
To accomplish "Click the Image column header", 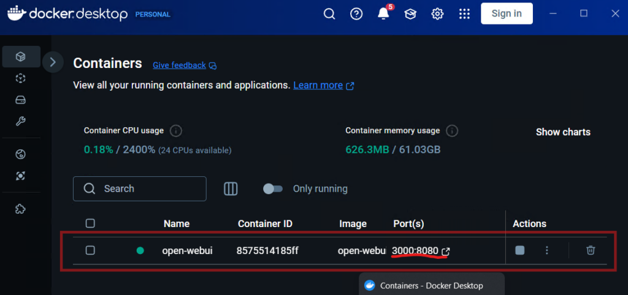I will (x=353, y=224).
